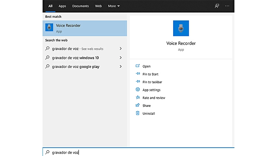The image size is (277, 156).
Task: Click the App settings gear icon
Action: coord(137,90)
